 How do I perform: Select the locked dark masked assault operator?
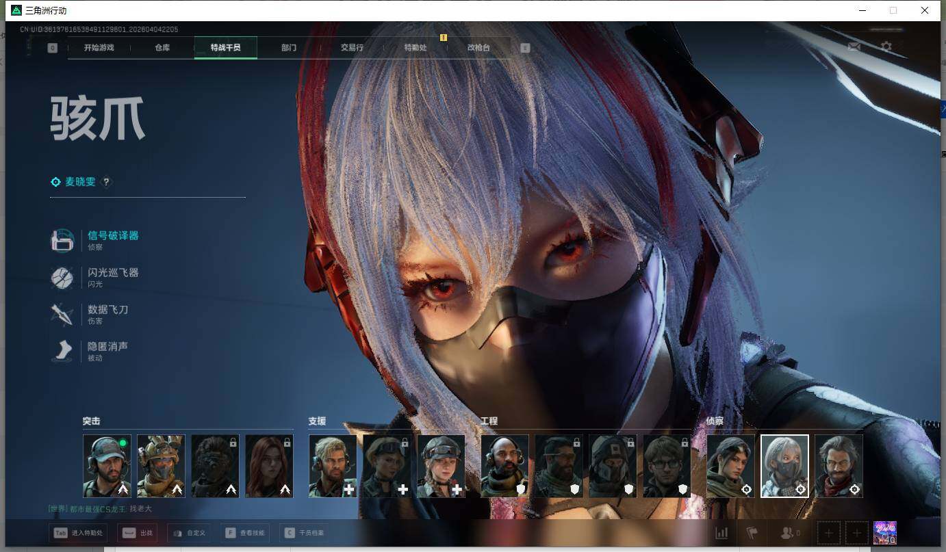pyautogui.click(x=215, y=466)
